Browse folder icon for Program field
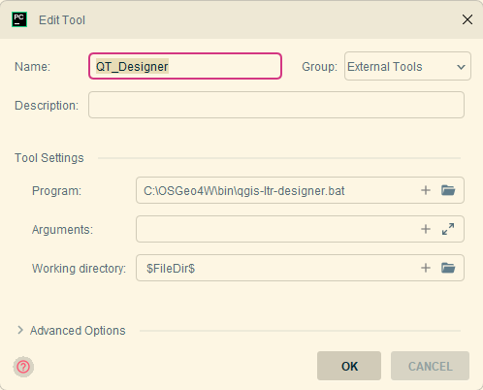The width and height of the screenshot is (483, 390). tap(448, 190)
